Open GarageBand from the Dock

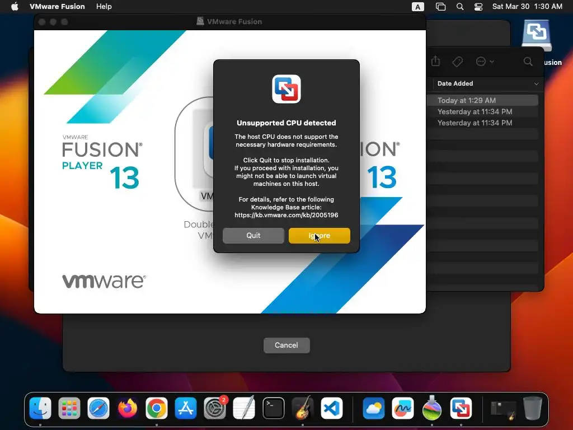point(303,408)
